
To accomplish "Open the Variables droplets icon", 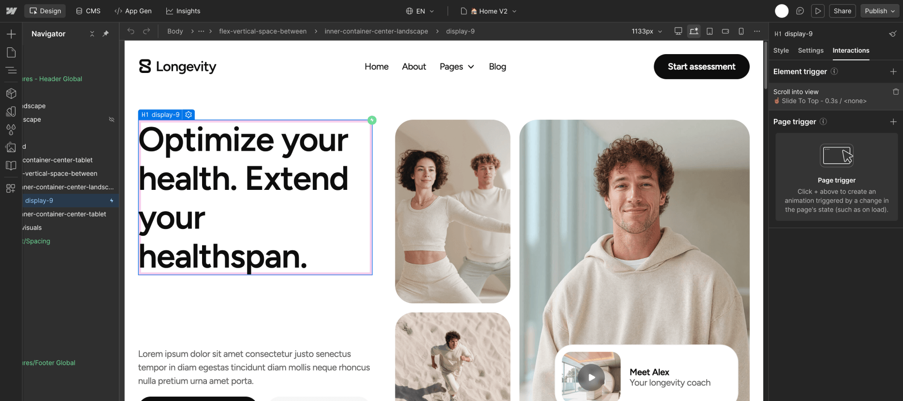I will tap(11, 129).
